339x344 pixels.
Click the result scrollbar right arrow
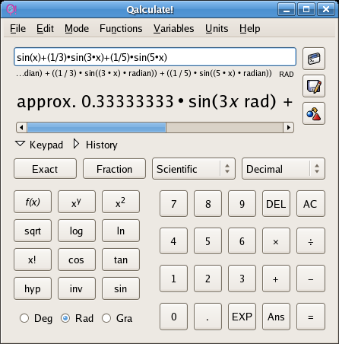(288, 127)
